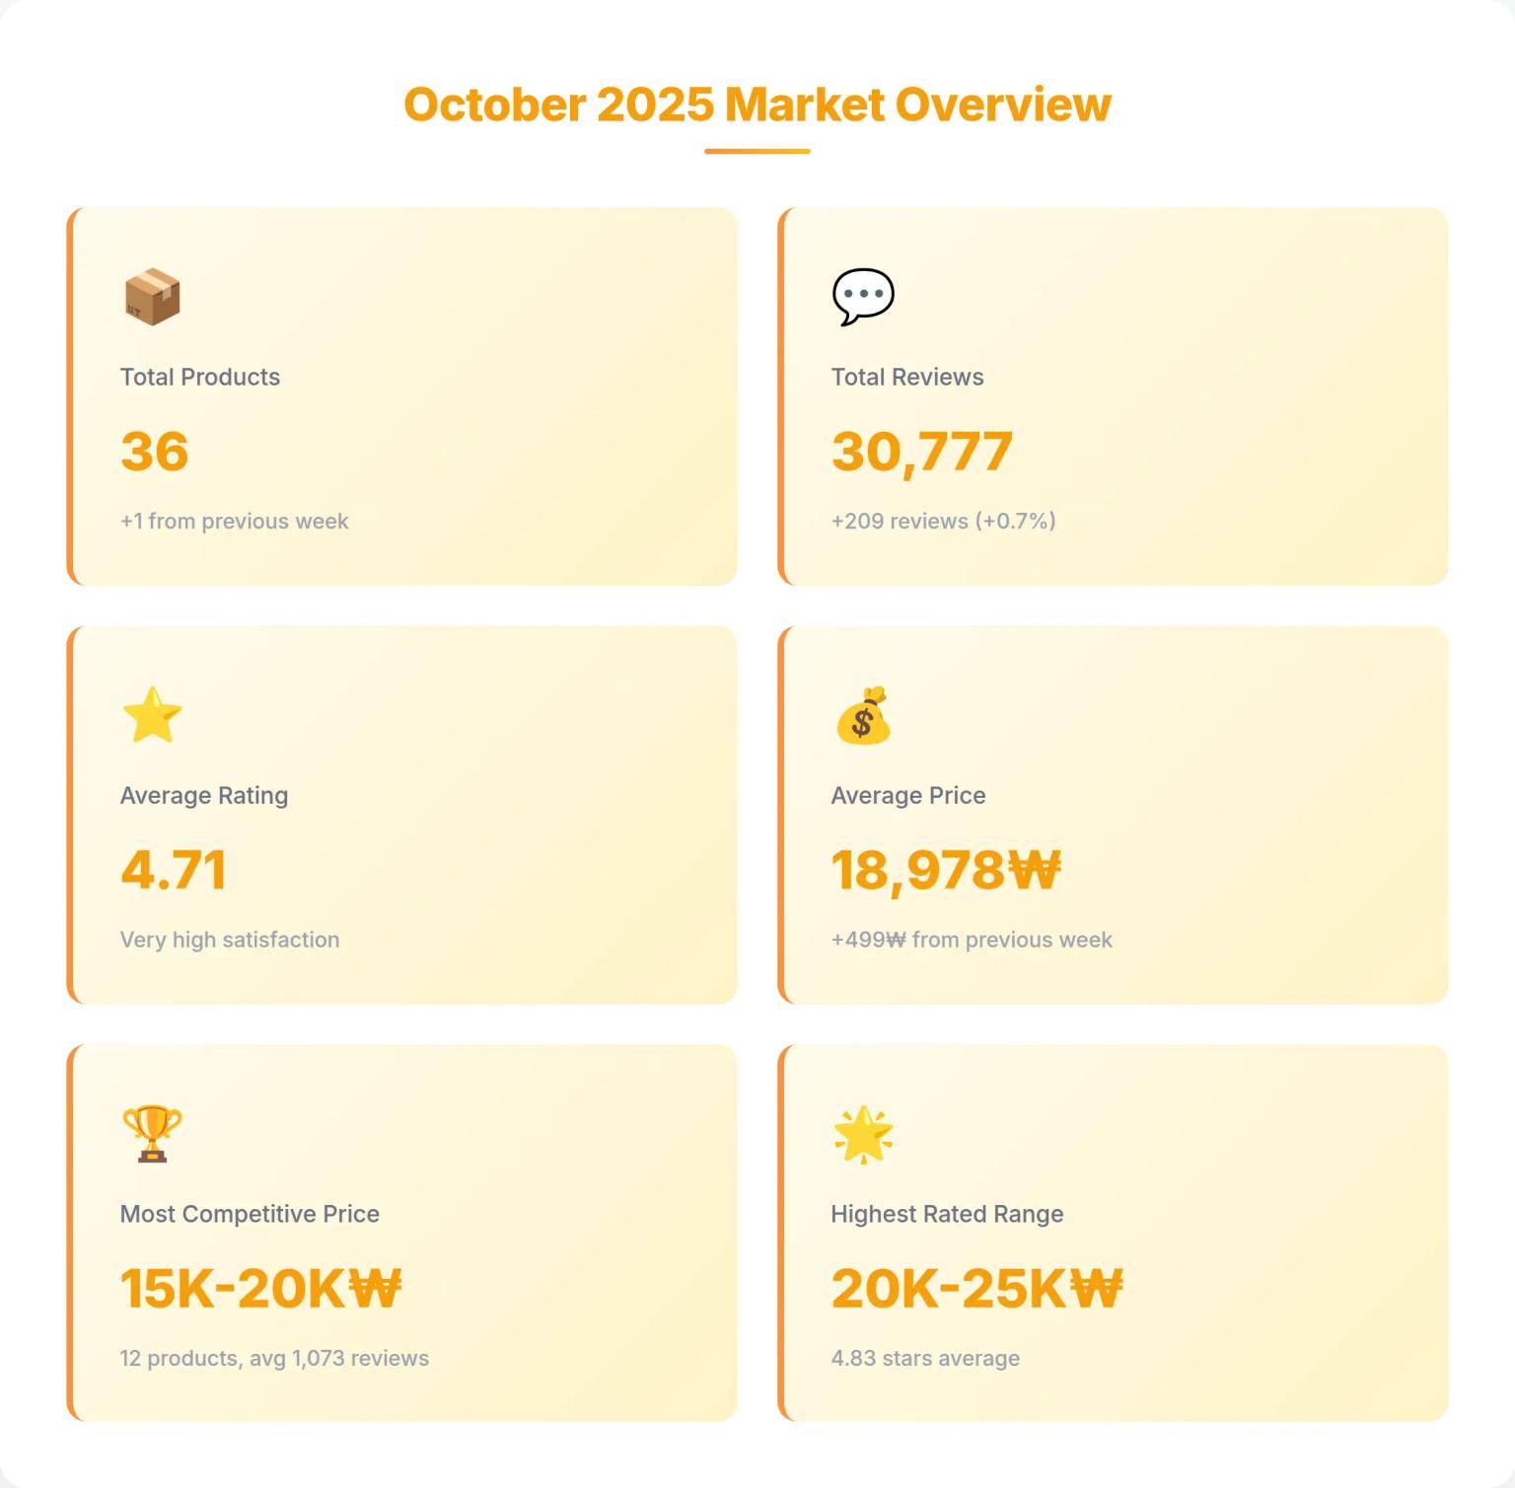Image resolution: width=1515 pixels, height=1488 pixels.
Task: Click '12 products, avg 1,073 reviews' text
Action: [274, 1358]
